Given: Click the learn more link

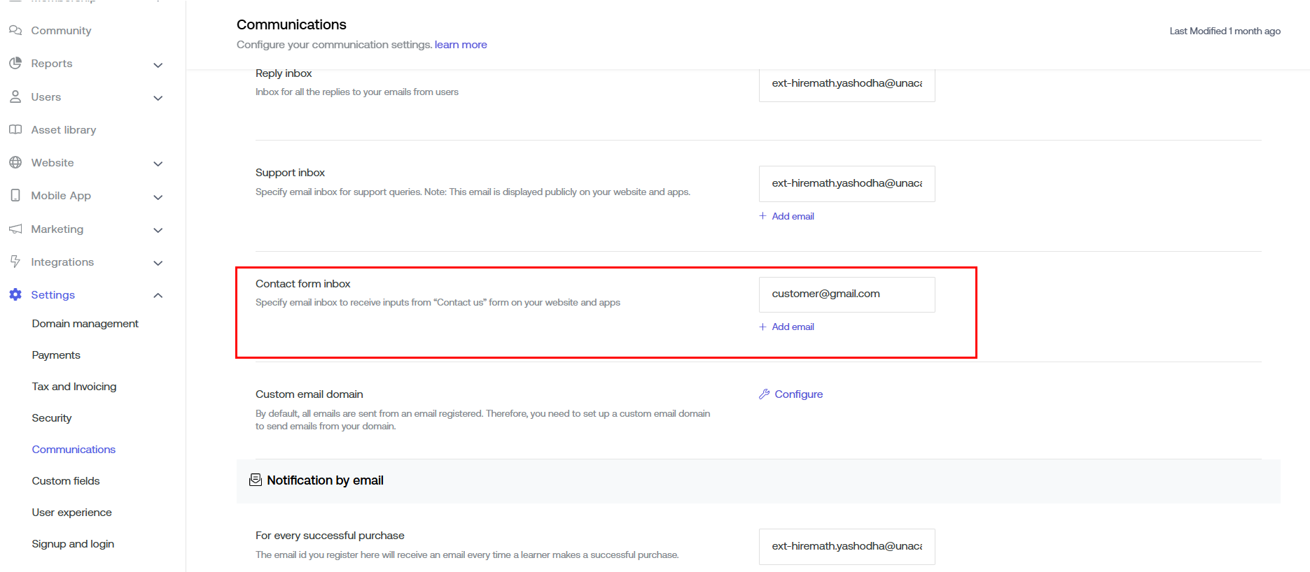Looking at the screenshot, I should 461,45.
